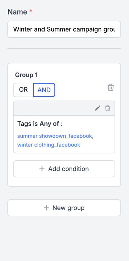Select the 'Tags is Any of' condition text
129x261 pixels.
pyautogui.click(x=40, y=124)
